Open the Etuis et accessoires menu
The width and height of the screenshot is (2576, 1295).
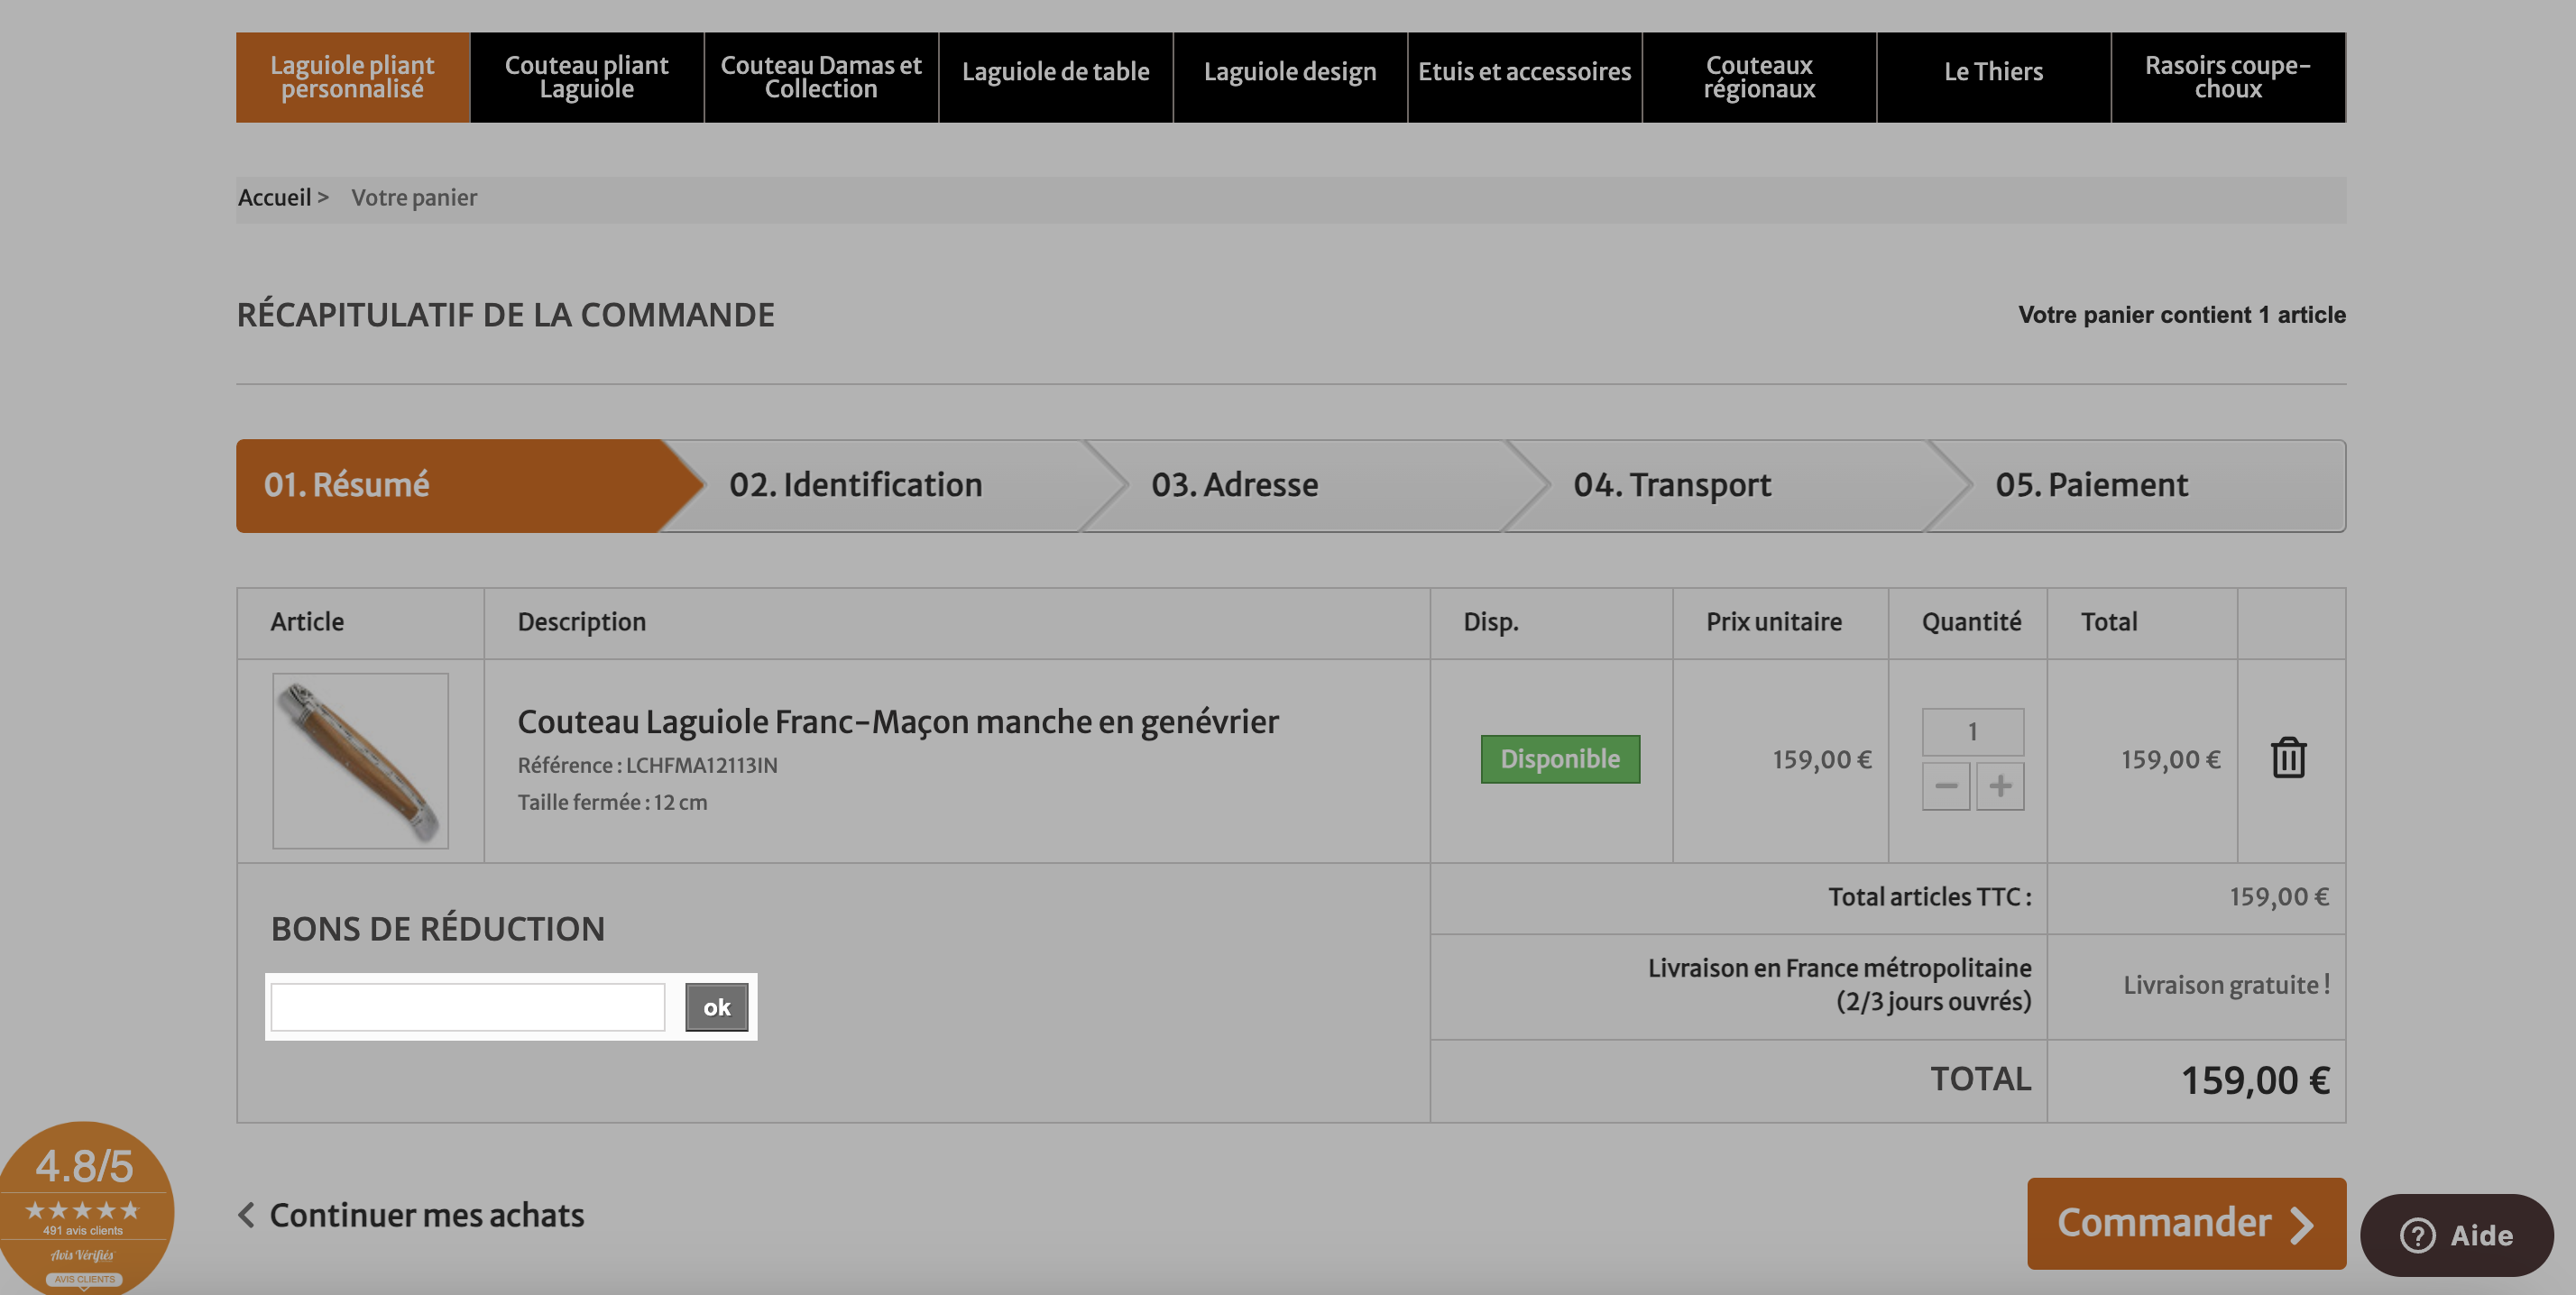(x=1524, y=77)
